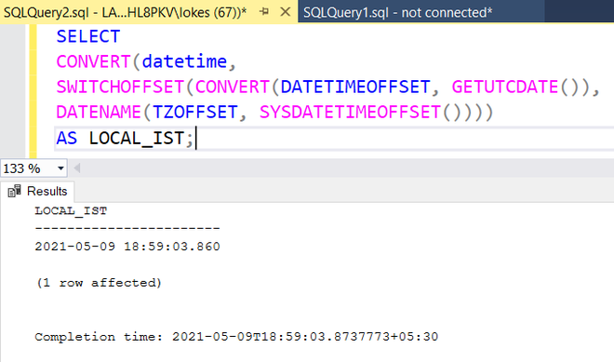614x362 pixels.
Task: Click the Results grid icon
Action: [15, 191]
